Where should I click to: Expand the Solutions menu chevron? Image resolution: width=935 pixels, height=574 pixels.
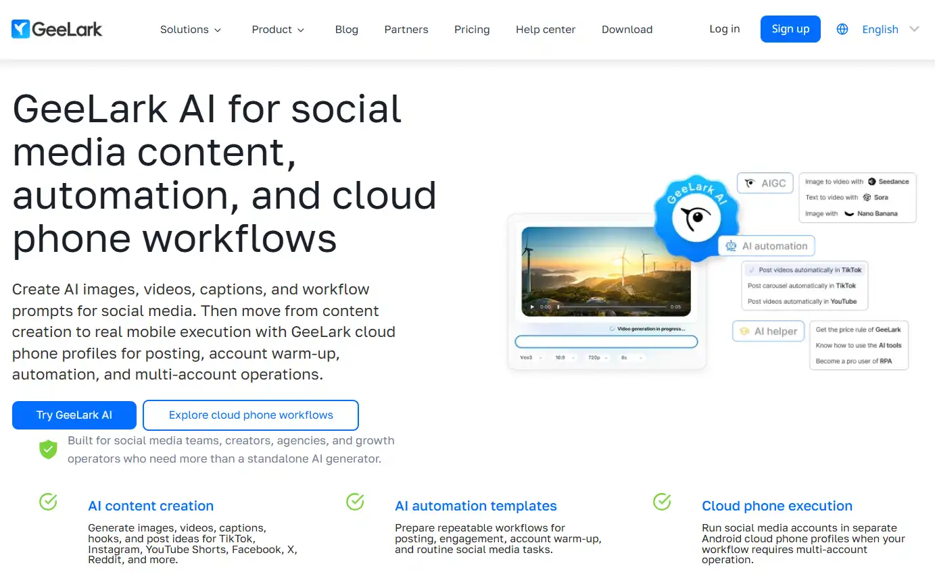pyautogui.click(x=218, y=30)
